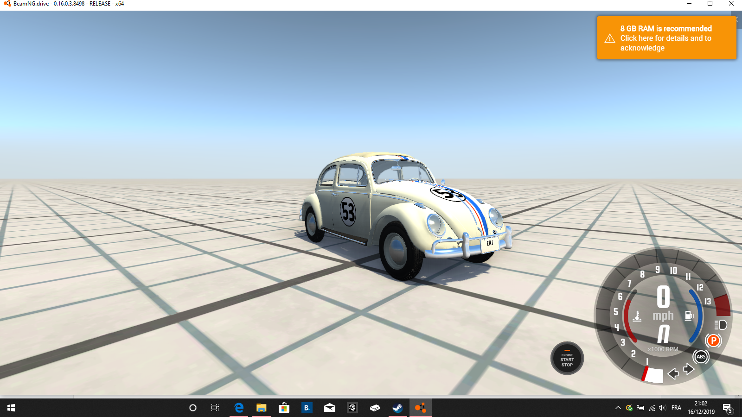The image size is (742, 417).
Task: Open Mail app from taskbar
Action: point(330,408)
